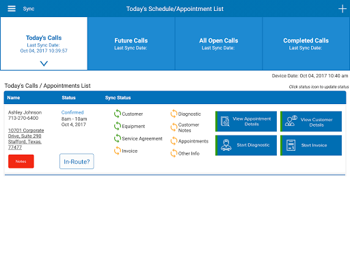The height and width of the screenshot is (263, 350).
Task: Open View Appointment Details
Action: (246, 121)
